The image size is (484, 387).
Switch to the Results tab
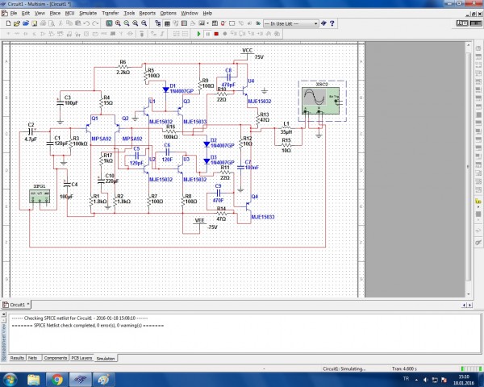[x=16, y=357]
